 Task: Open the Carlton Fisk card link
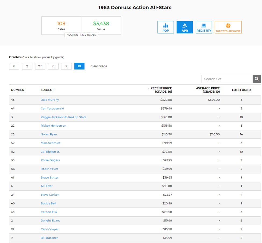click(49, 212)
